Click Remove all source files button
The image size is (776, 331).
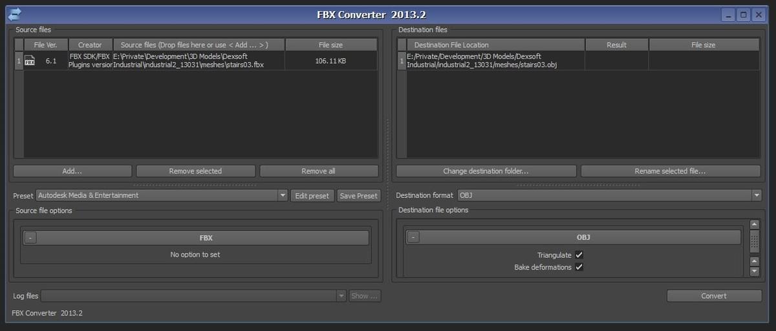tap(318, 171)
